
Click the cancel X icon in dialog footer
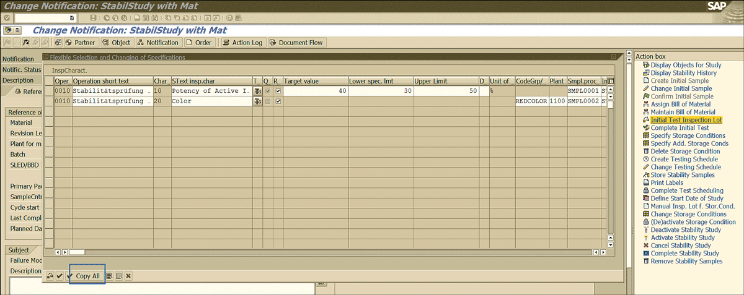(128, 276)
